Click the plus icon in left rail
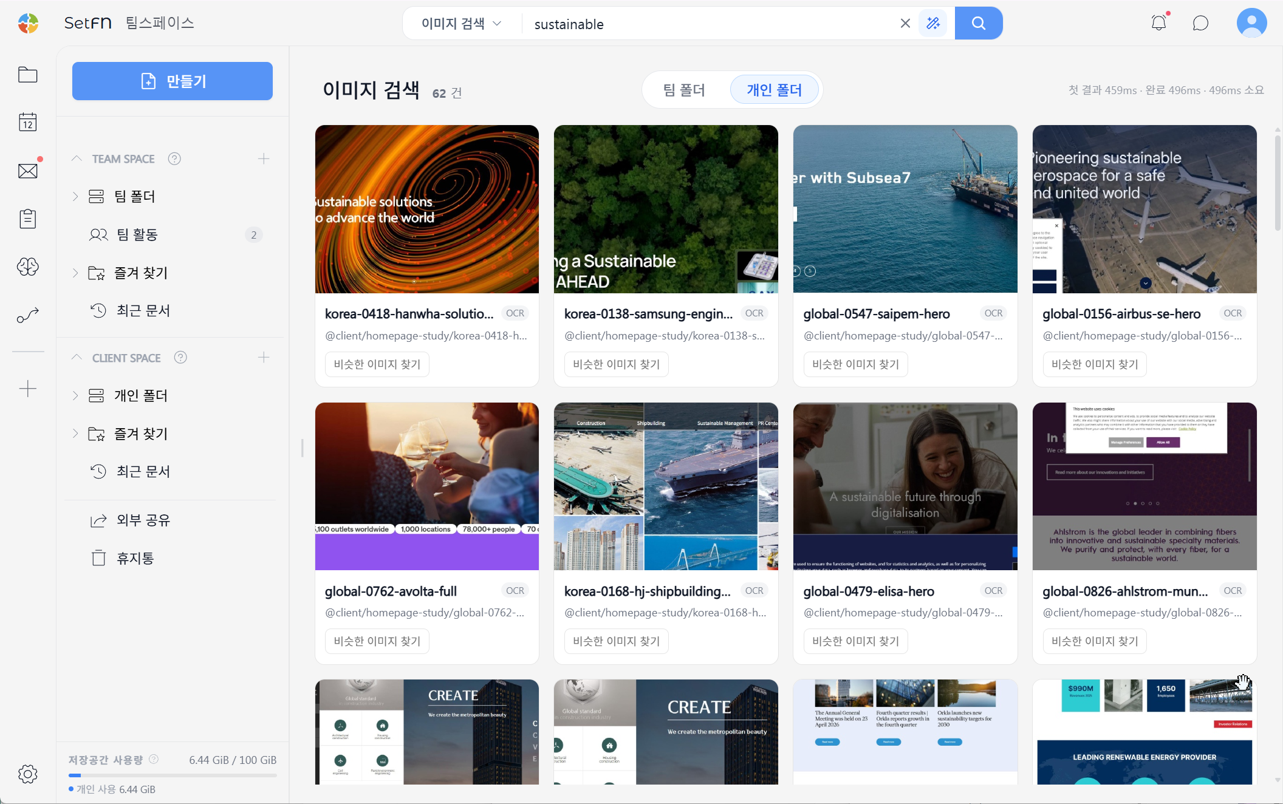1283x804 pixels. click(28, 389)
